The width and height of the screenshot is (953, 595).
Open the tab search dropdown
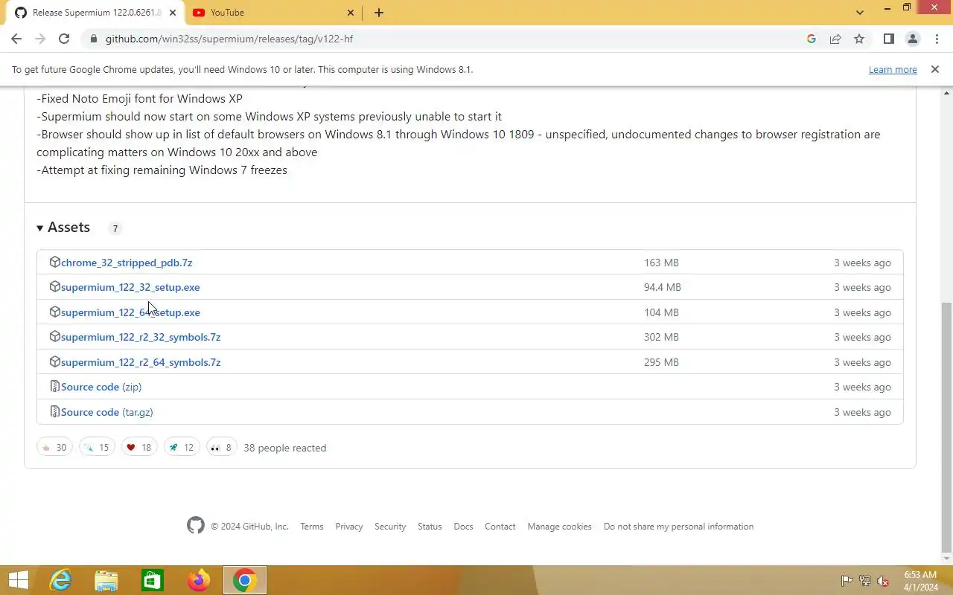[860, 13]
